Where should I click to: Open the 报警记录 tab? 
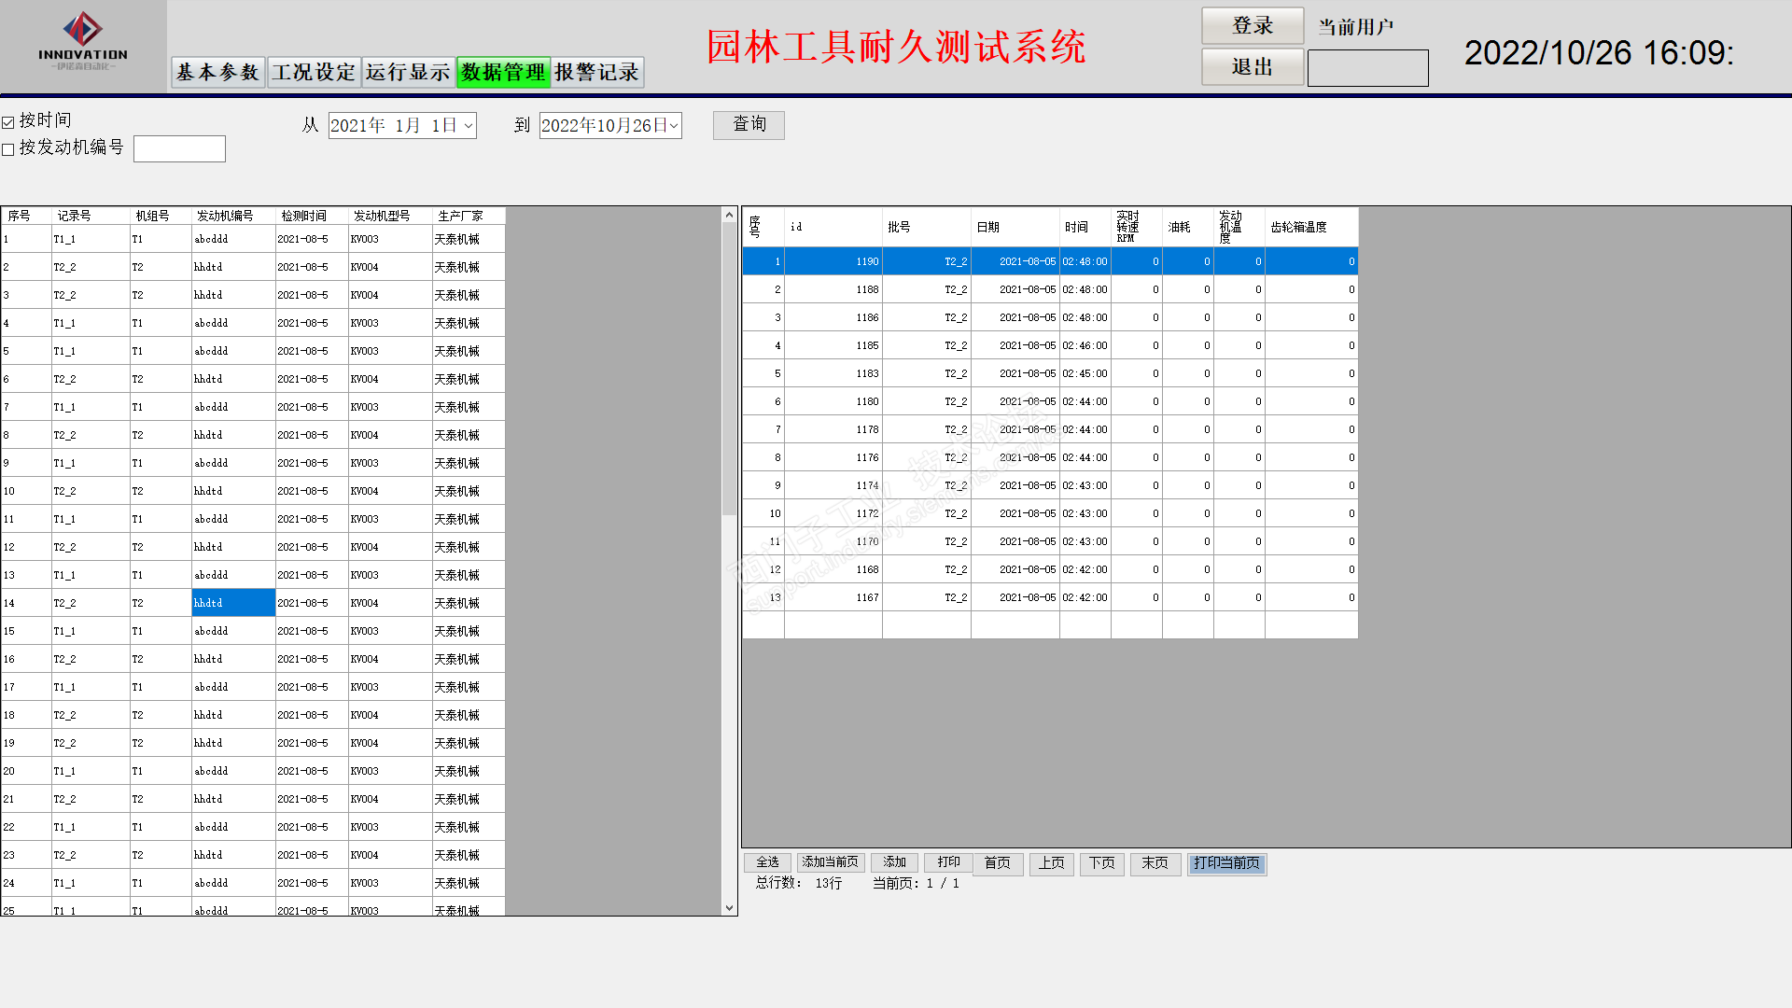596,73
